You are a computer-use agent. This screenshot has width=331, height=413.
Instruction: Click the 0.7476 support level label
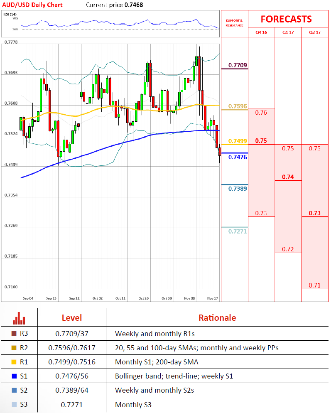[238, 157]
